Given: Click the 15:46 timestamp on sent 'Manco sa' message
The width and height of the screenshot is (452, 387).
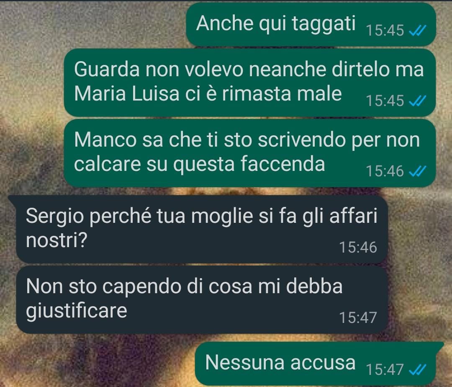Looking at the screenshot, I should click(x=385, y=171).
